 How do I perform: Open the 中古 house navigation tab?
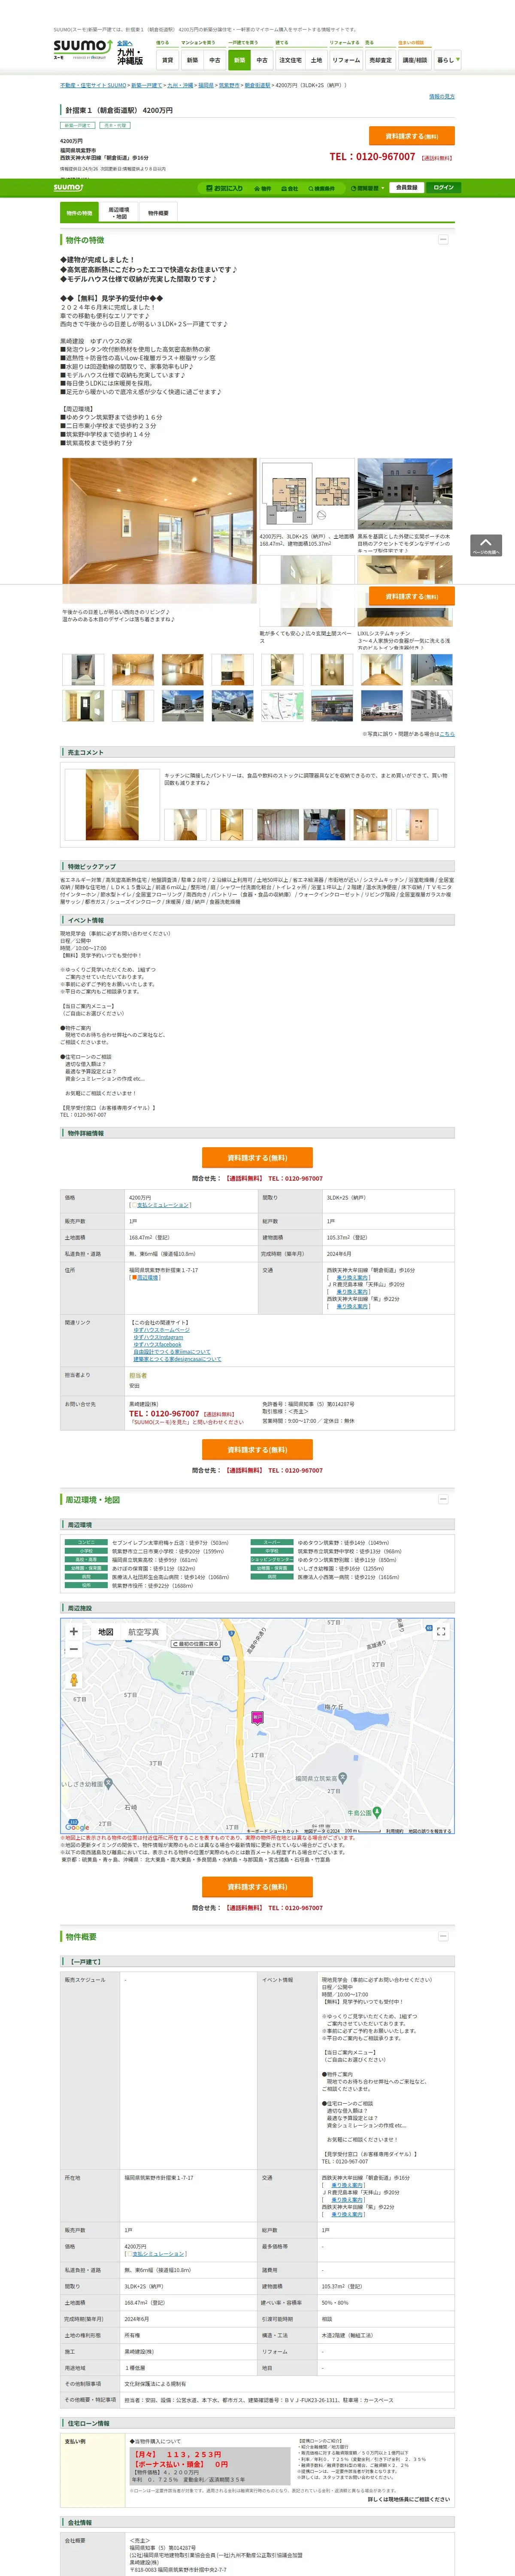pyautogui.click(x=262, y=60)
